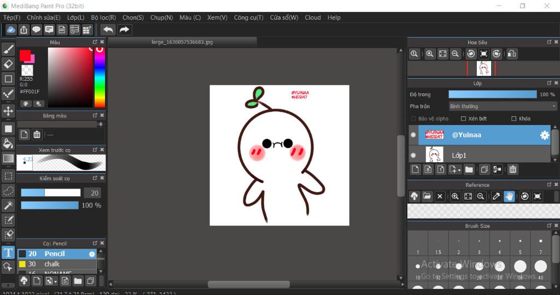Viewport: 560px width, 295px height.
Task: Open Pha trộn blending mode dropdown
Action: [x=503, y=107]
